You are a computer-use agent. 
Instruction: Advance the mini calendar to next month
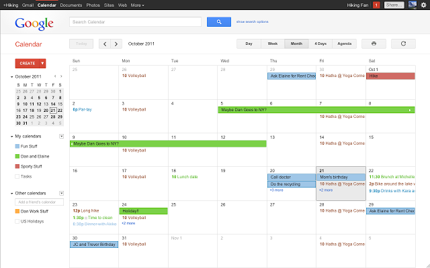click(x=62, y=76)
